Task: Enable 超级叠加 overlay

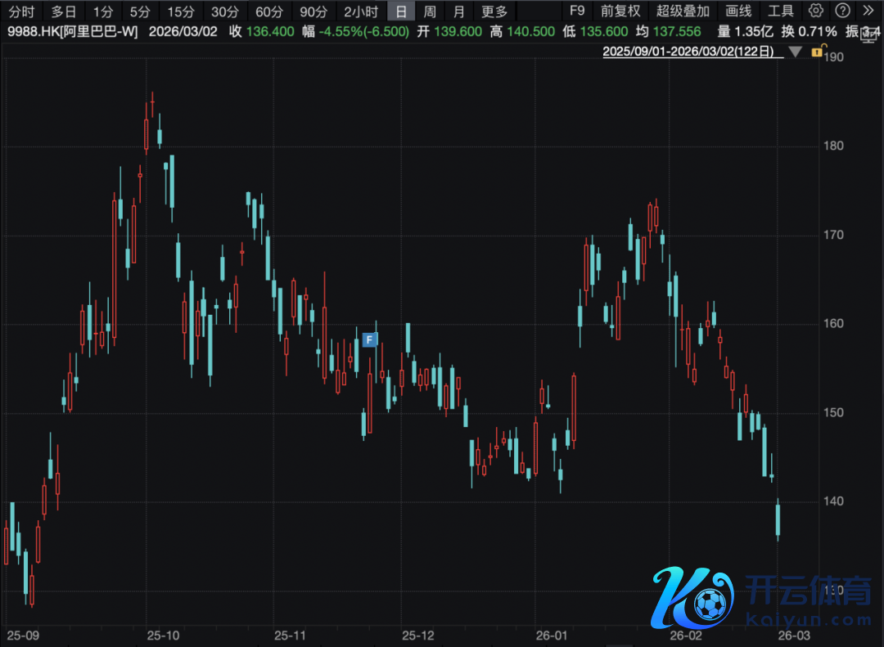Action: 683,11
